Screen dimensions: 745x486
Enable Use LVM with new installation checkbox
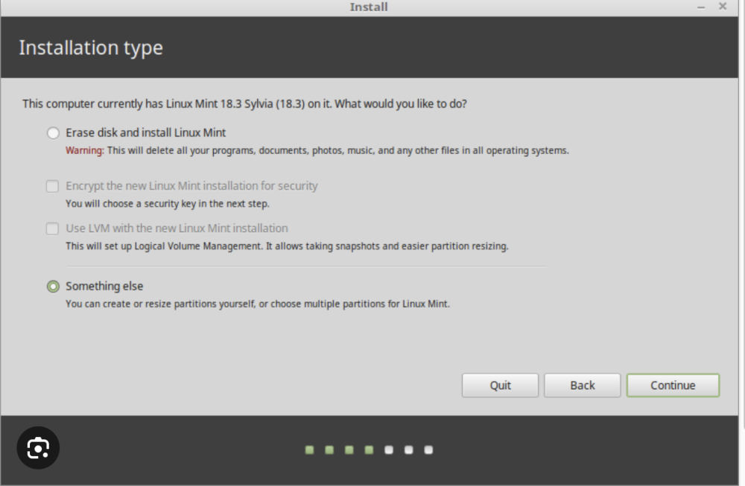pos(52,228)
